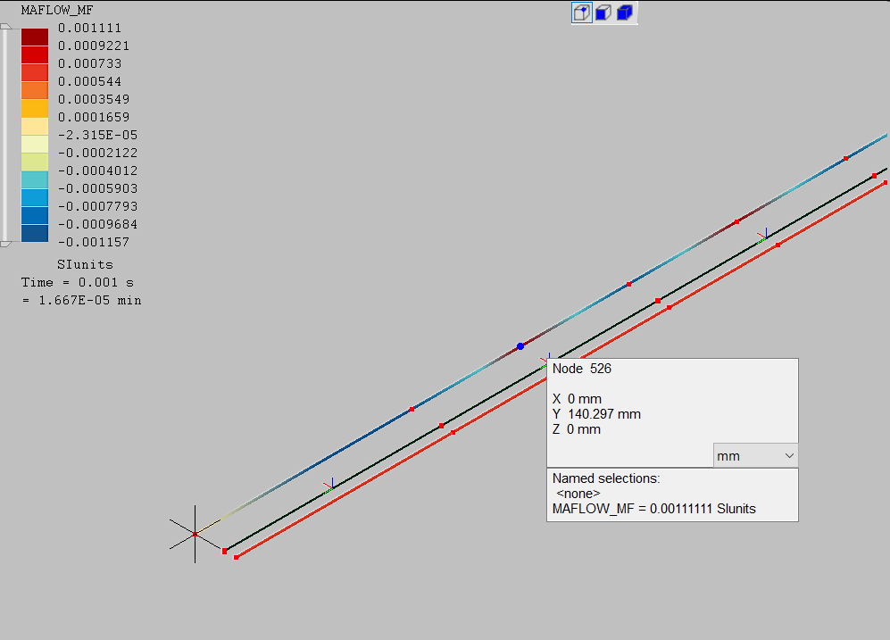890x640 pixels.
Task: Click legend value 0.000733
Action: click(89, 63)
